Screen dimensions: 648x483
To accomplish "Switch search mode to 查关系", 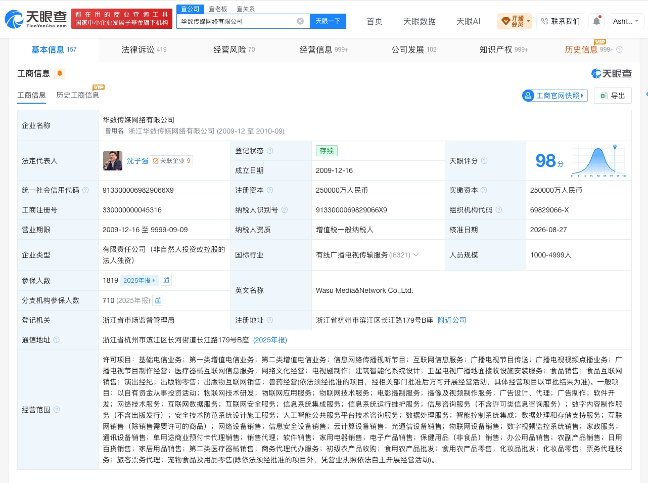I will click(246, 9).
